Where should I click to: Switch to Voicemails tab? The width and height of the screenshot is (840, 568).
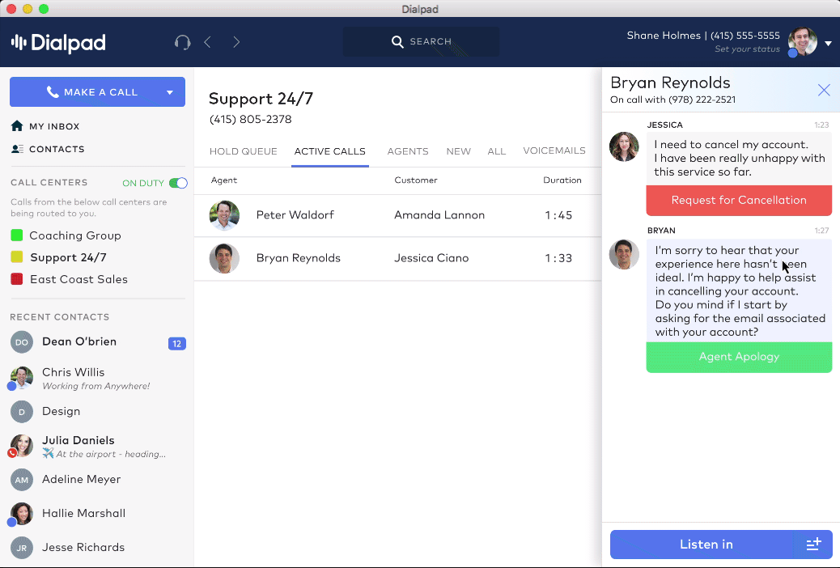point(554,150)
